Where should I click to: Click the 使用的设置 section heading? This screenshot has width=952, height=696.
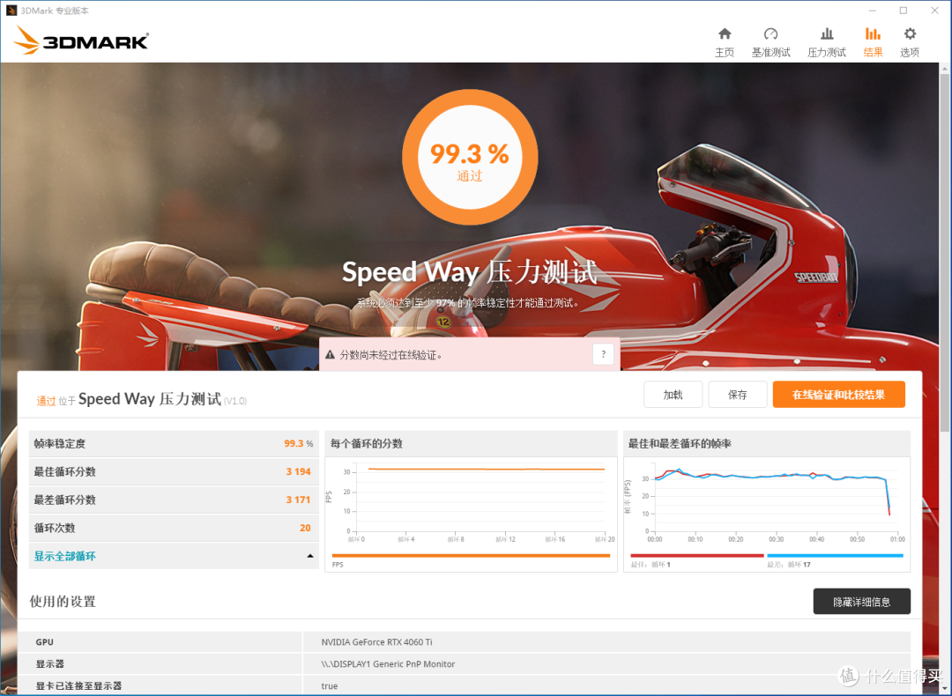pos(63,602)
